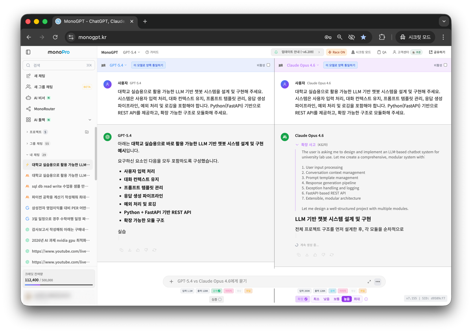Click the new-project folder icon in 프로젝트 row
The image size is (472, 333).
coord(87,132)
